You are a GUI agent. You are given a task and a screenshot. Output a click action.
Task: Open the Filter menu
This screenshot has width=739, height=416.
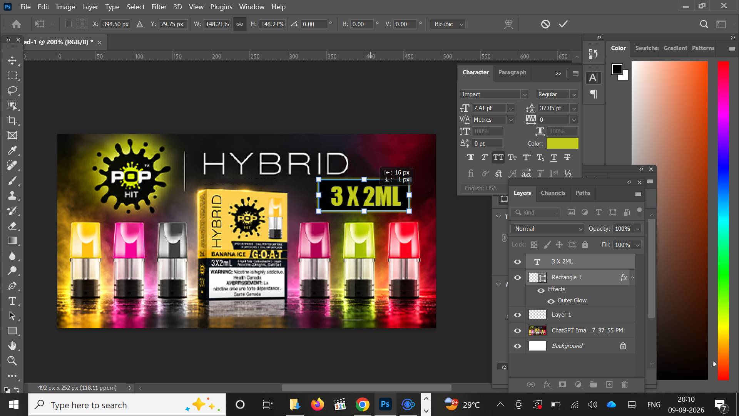159,7
